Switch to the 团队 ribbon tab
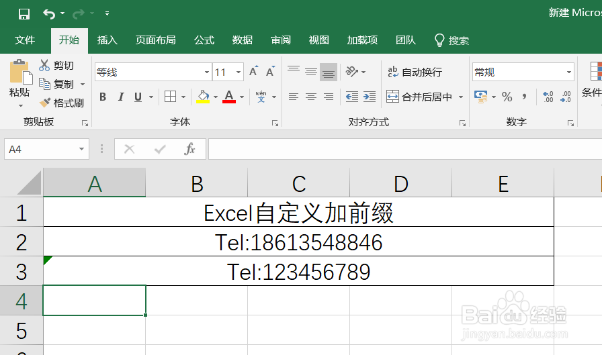The height and width of the screenshot is (355, 602). click(406, 40)
